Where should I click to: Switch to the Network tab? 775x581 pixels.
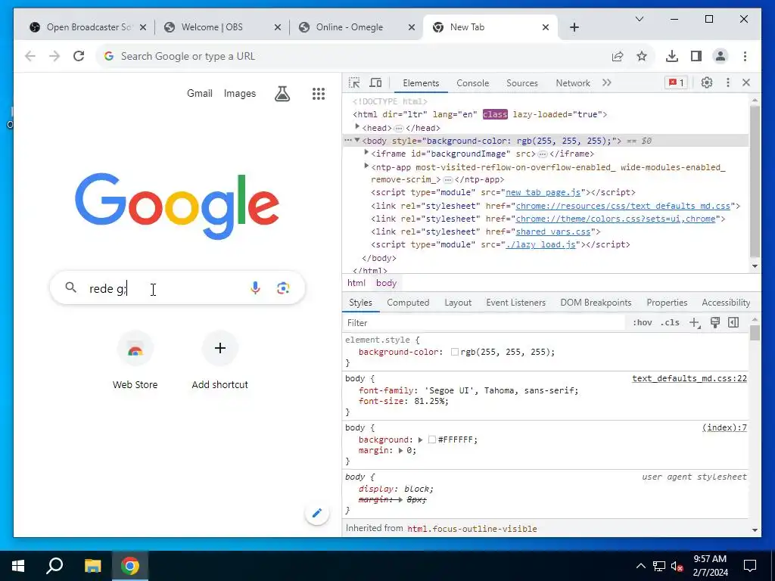(x=573, y=83)
